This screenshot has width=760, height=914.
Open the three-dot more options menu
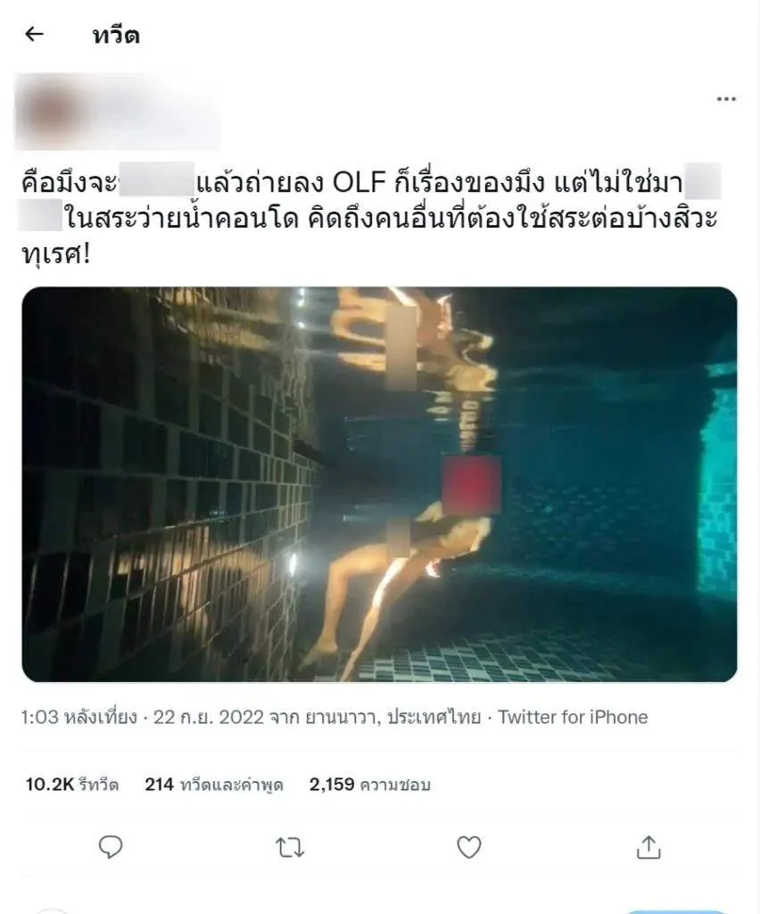(725, 99)
